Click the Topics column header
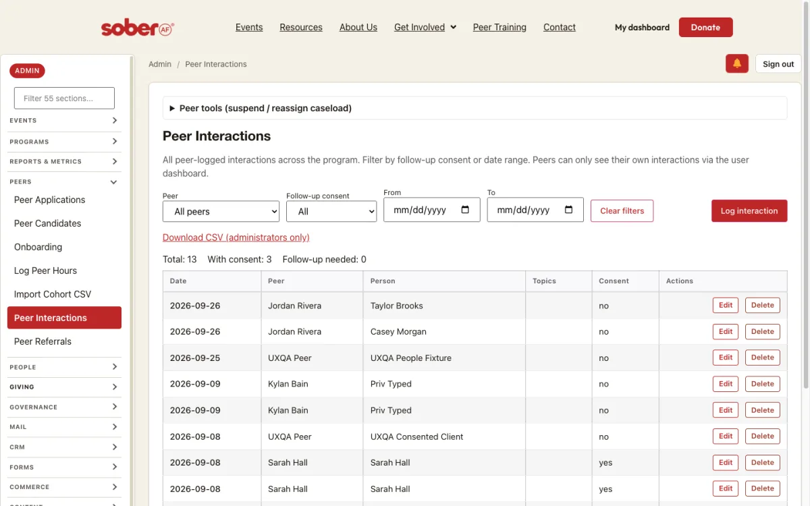The height and width of the screenshot is (506, 810). [558, 281]
